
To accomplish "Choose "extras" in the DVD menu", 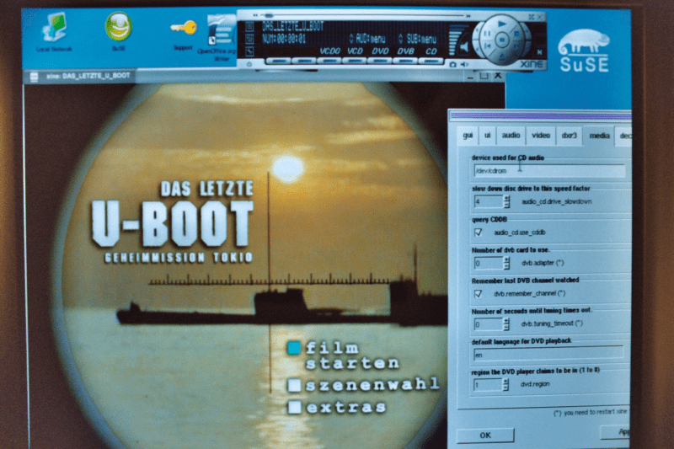I will pyautogui.click(x=338, y=407).
